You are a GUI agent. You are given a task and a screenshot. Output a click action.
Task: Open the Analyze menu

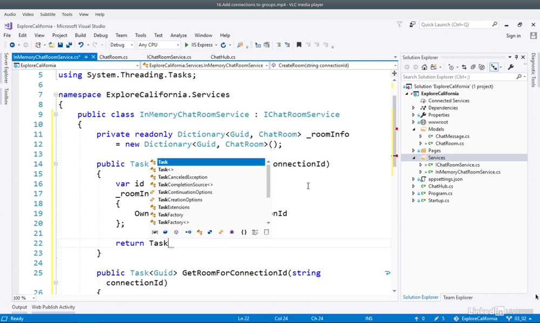pos(178,36)
